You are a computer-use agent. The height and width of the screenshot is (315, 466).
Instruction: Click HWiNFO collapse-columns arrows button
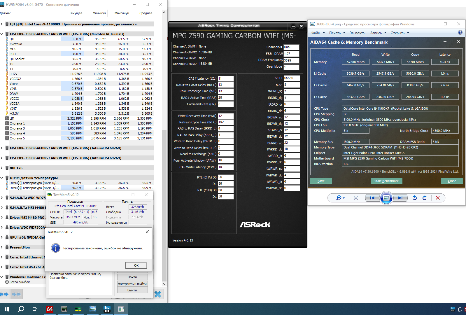tap(17, 294)
